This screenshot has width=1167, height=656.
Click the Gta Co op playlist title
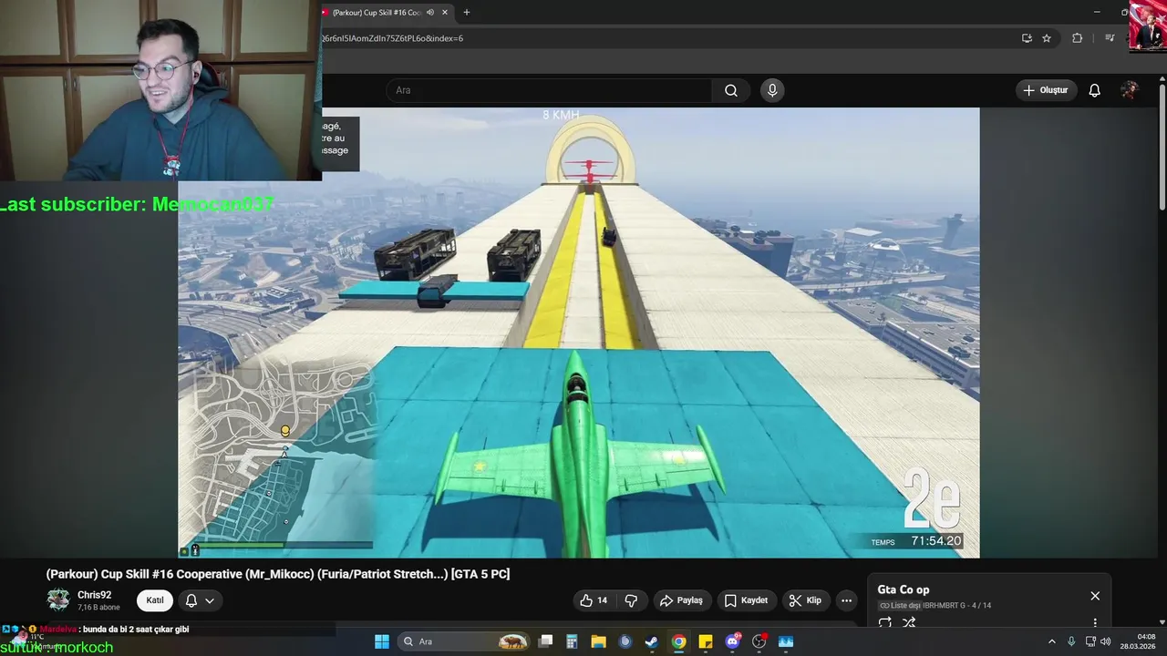(904, 589)
